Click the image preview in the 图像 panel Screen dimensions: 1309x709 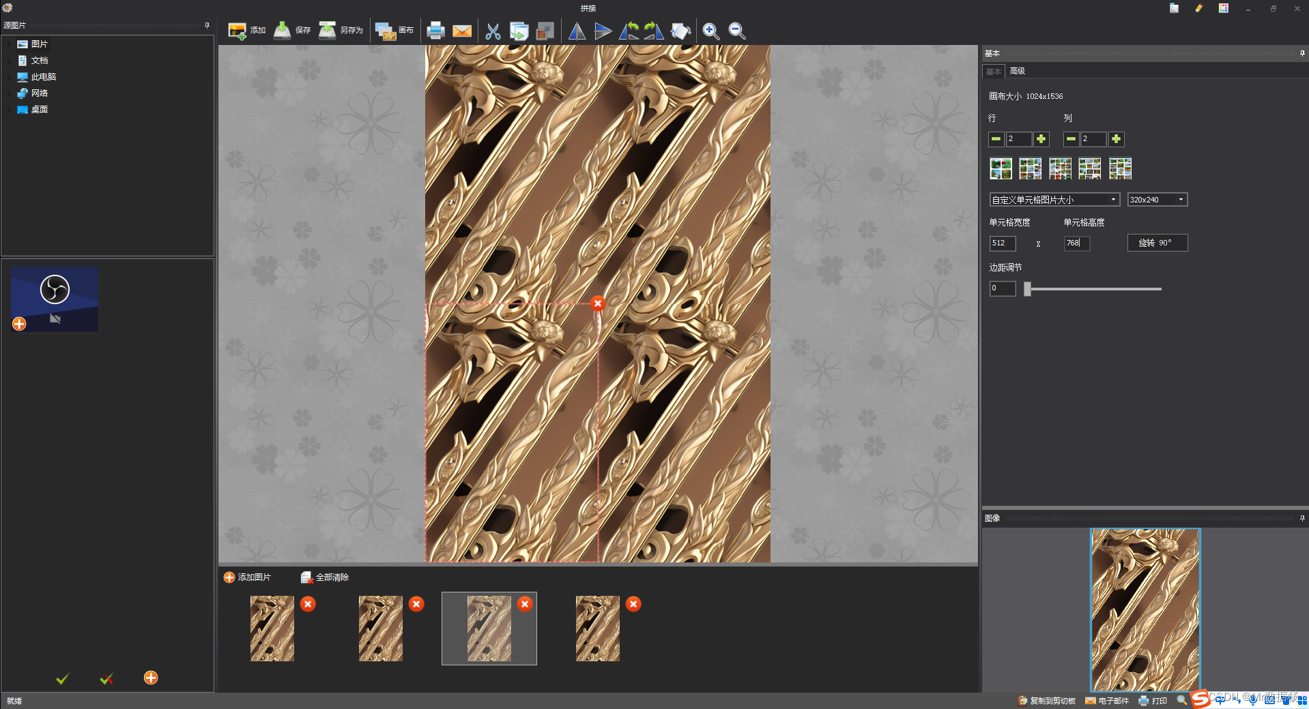[x=1145, y=610]
